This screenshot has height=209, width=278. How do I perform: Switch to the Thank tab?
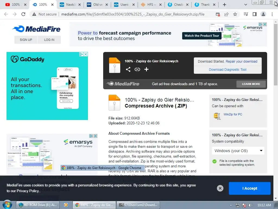click(205, 5)
